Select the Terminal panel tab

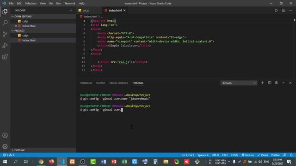(x=138, y=83)
